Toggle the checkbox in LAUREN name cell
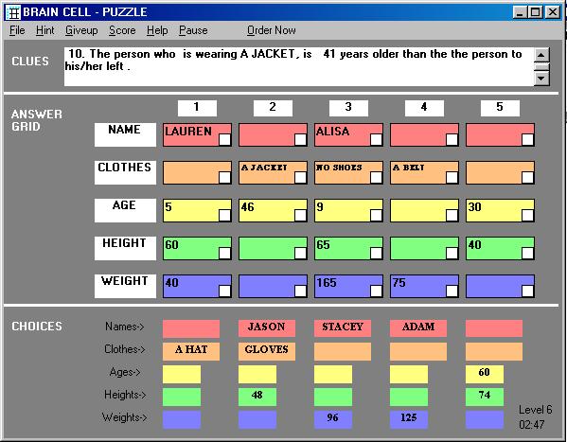 [x=224, y=140]
